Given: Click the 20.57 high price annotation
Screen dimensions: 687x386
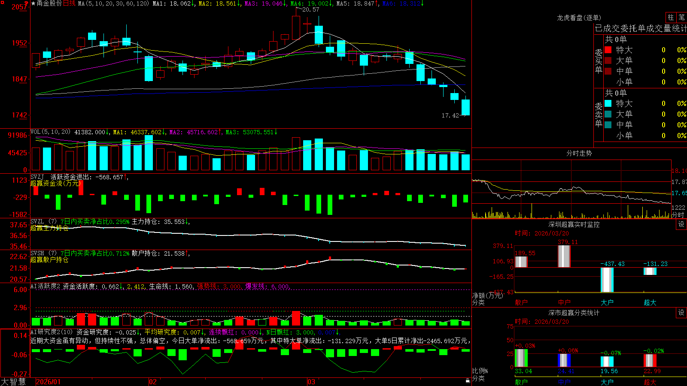Looking at the screenshot, I should [x=310, y=9].
